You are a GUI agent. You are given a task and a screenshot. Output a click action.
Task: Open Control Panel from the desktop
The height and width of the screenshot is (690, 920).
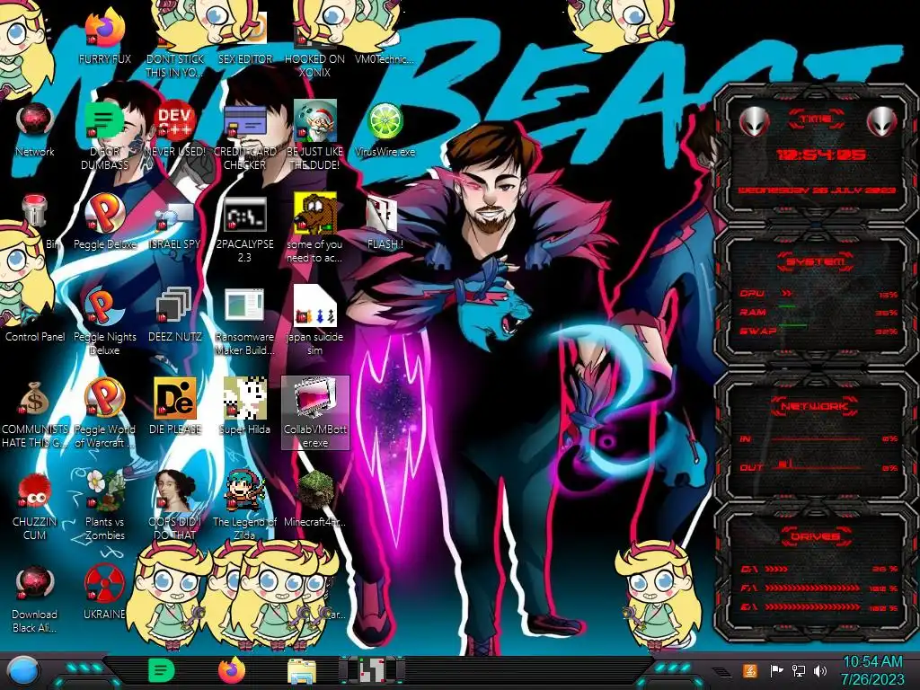[35, 337]
